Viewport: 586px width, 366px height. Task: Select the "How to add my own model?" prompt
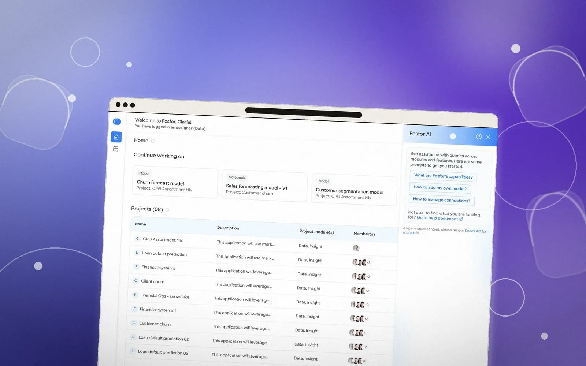click(440, 188)
